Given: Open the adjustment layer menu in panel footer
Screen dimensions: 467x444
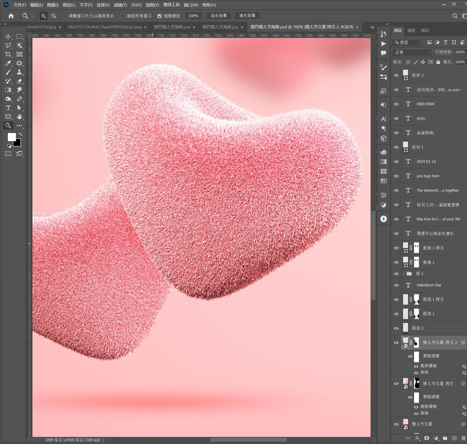Looking at the screenshot, I should 436,438.
